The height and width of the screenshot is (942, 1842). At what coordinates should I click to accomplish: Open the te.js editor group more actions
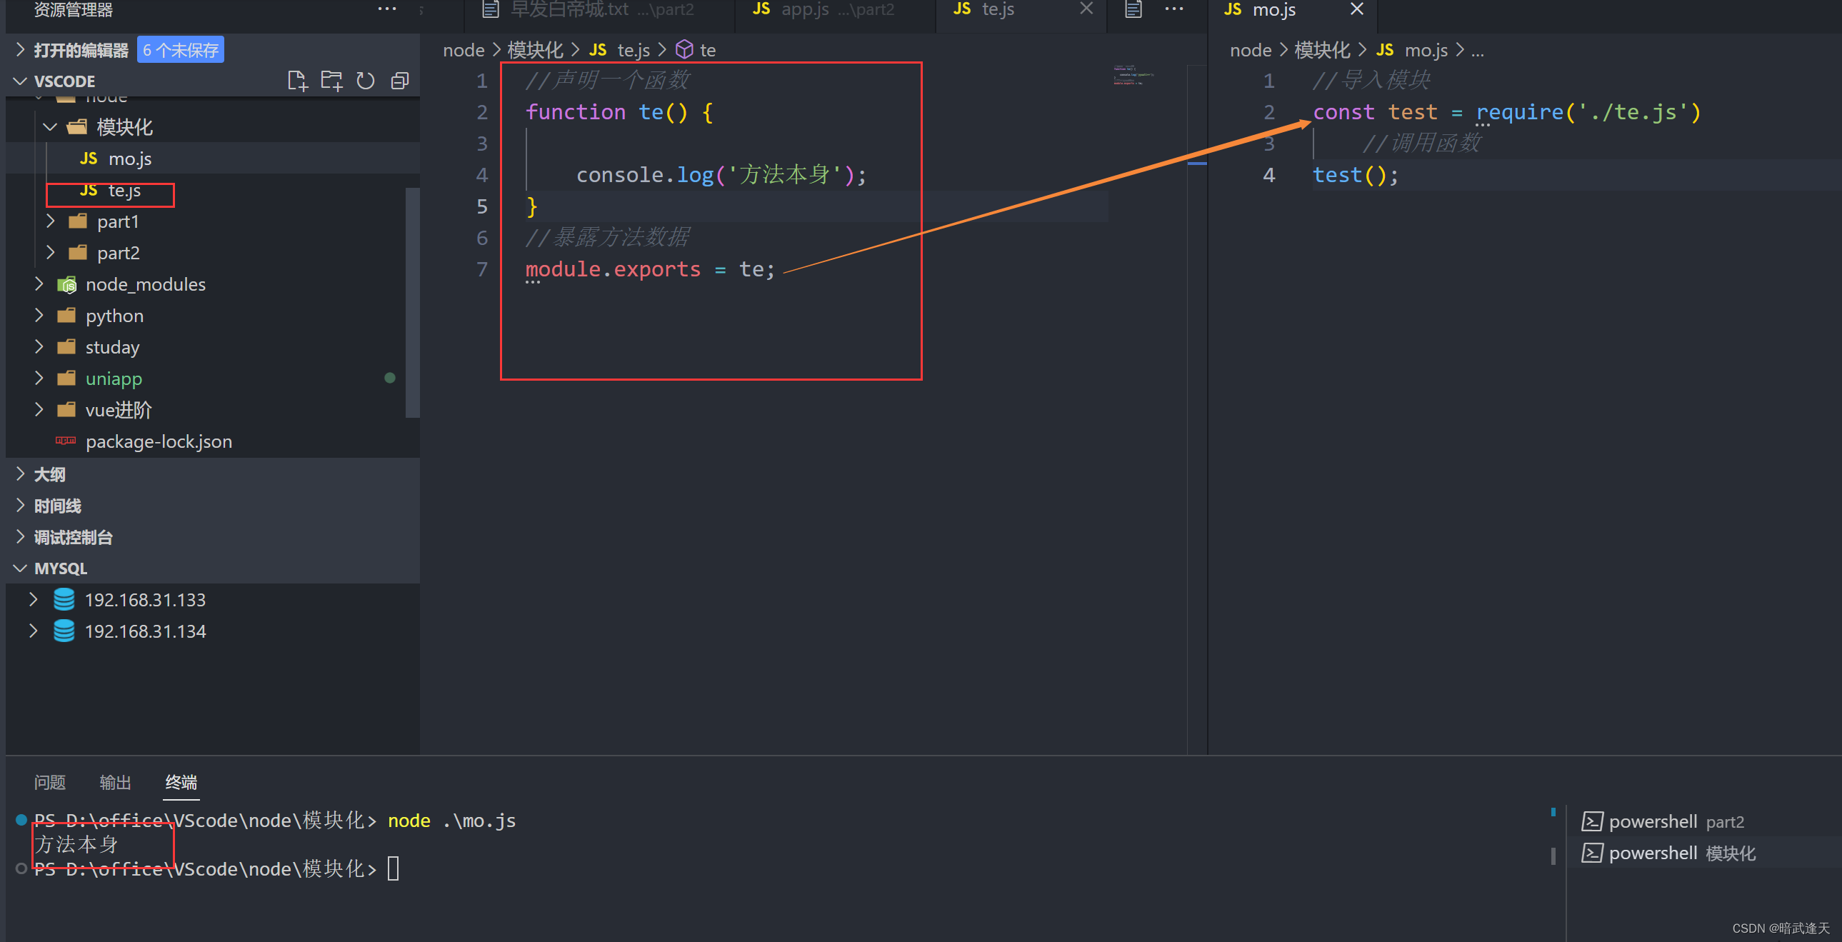1174,9
